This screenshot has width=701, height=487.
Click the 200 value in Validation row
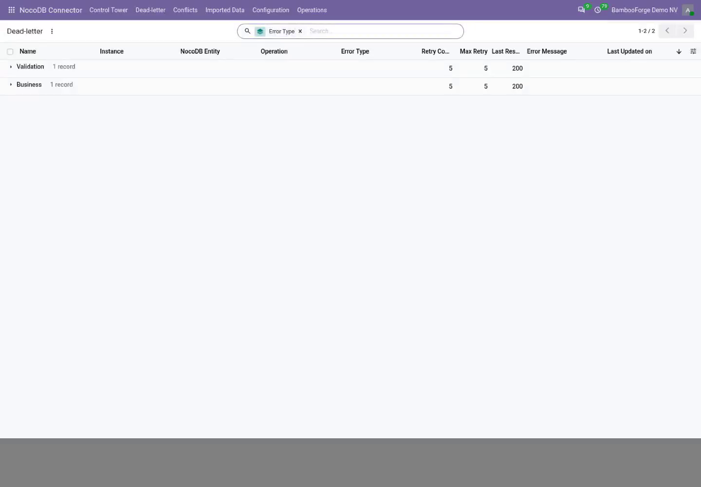(x=517, y=69)
